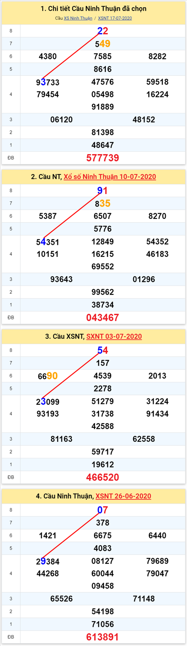Image resolution: width=187 pixels, height=646 pixels.
Task: Click special prize number 613891
Action: (x=102, y=637)
